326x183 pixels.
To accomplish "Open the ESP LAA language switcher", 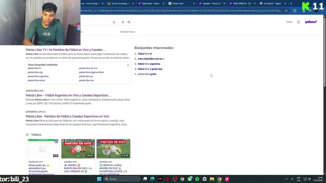I will (299, 179).
